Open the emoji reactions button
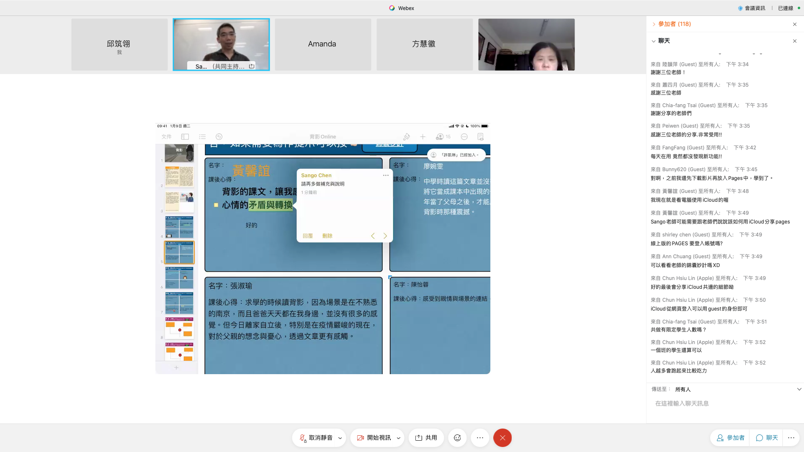Image resolution: width=804 pixels, height=452 pixels. point(457,438)
